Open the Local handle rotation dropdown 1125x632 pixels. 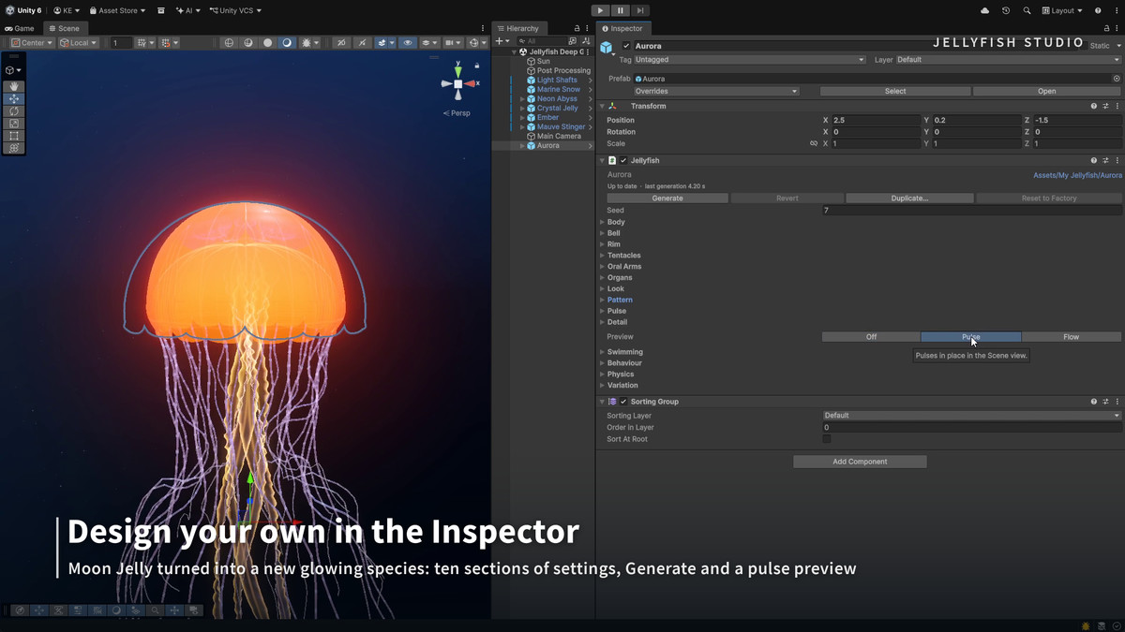point(78,42)
